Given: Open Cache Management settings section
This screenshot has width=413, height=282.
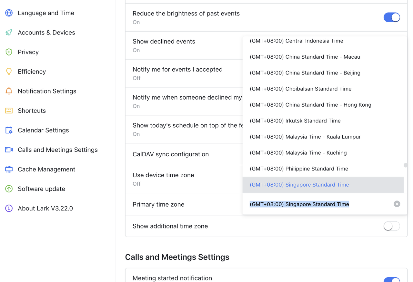Looking at the screenshot, I should coord(46,169).
